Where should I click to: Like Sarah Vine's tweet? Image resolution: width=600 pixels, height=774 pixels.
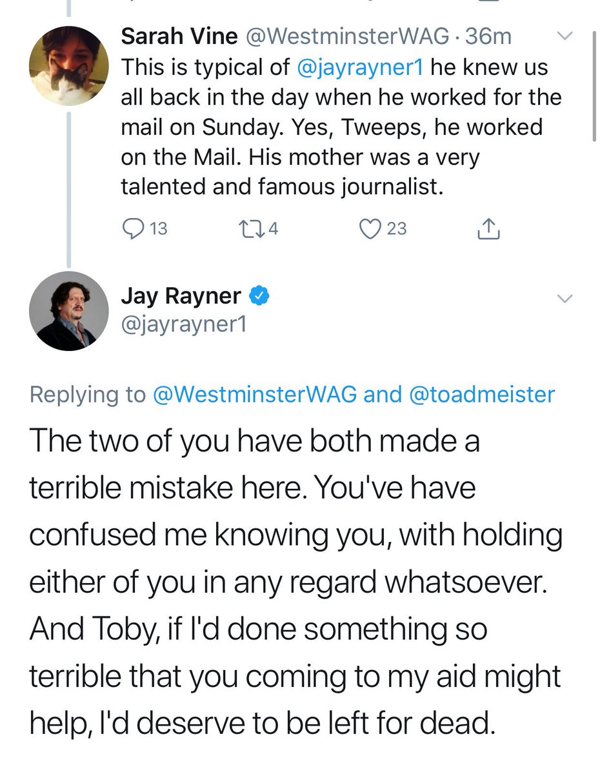[371, 228]
